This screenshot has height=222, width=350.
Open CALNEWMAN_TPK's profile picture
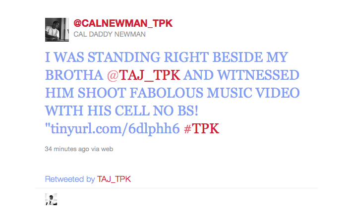click(57, 30)
